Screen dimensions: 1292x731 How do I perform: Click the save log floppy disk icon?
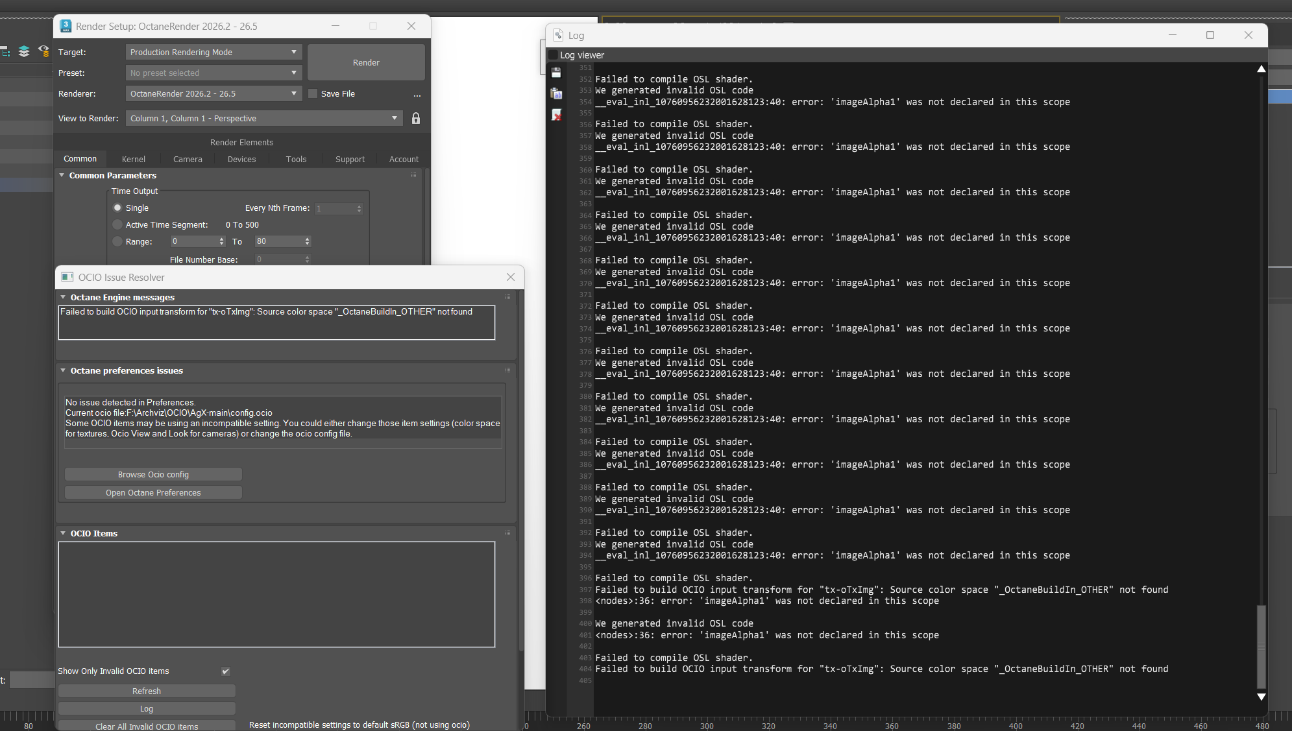click(x=556, y=73)
